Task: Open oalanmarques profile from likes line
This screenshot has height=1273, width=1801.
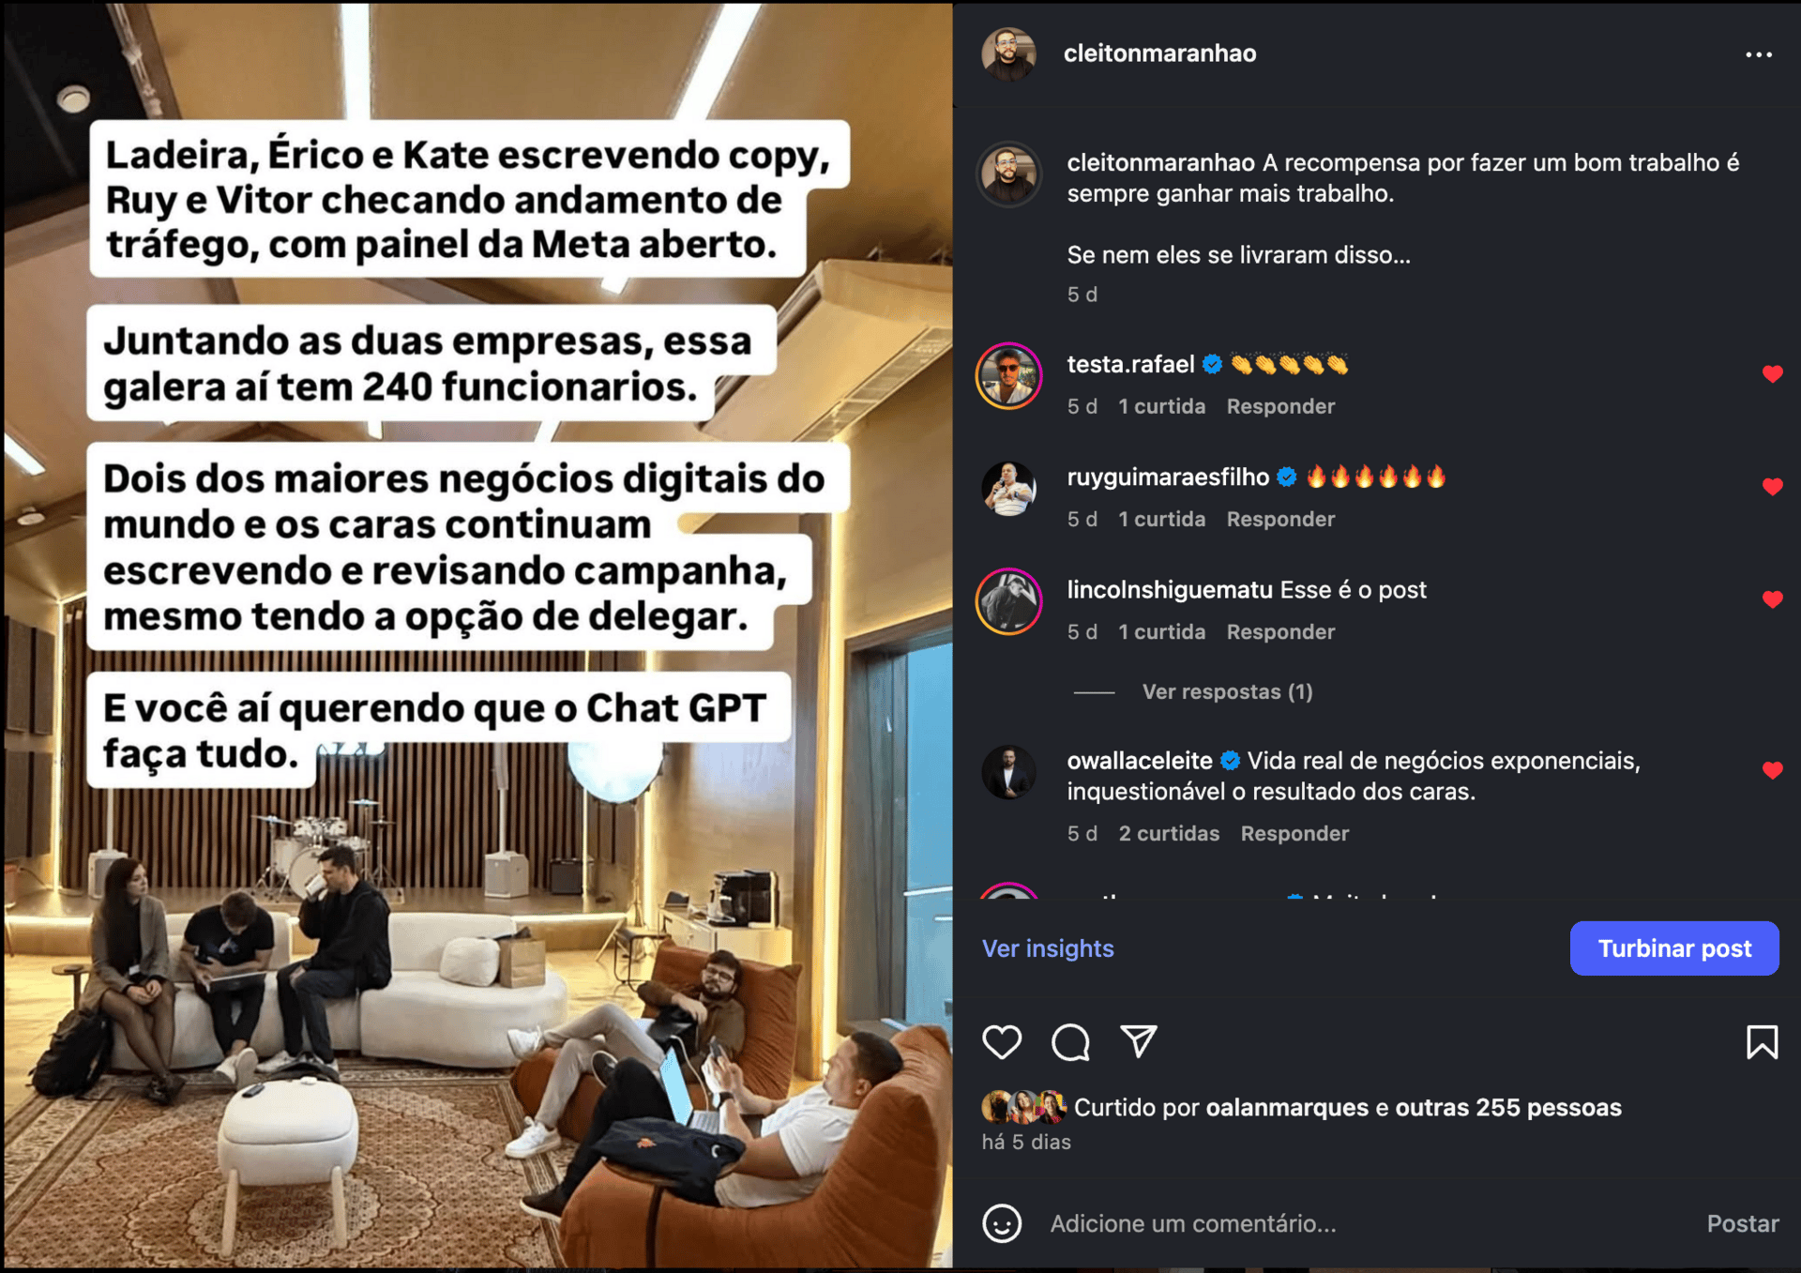Action: pos(1287,1108)
